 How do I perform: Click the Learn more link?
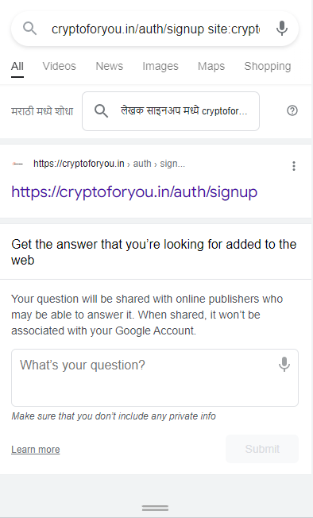36,450
